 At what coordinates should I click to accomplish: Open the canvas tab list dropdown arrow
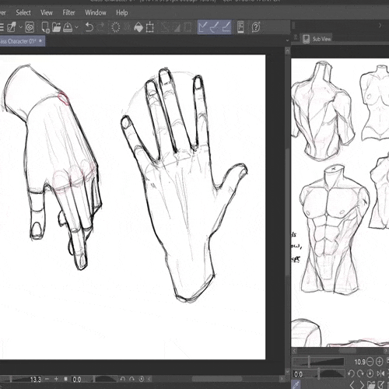287,40
